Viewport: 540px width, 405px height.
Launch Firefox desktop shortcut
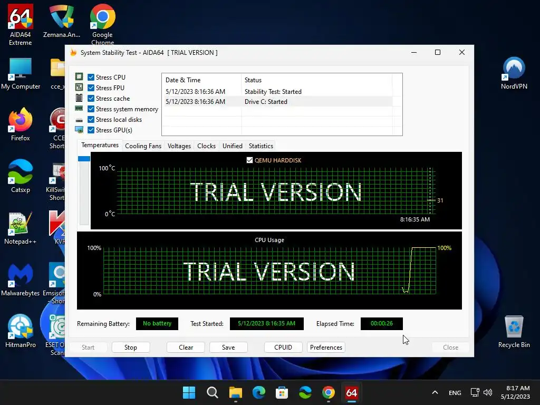pos(21,124)
